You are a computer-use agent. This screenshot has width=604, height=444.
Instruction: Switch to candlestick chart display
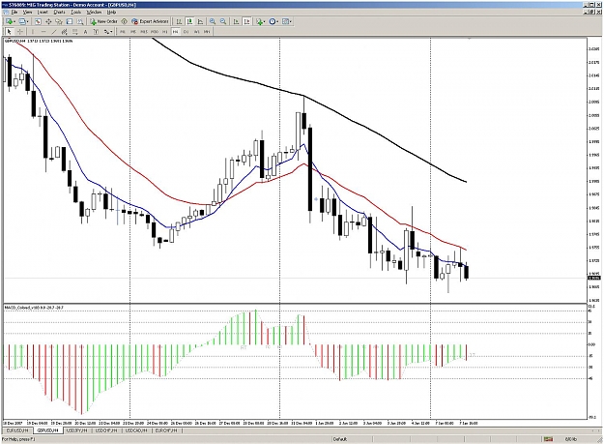190,21
